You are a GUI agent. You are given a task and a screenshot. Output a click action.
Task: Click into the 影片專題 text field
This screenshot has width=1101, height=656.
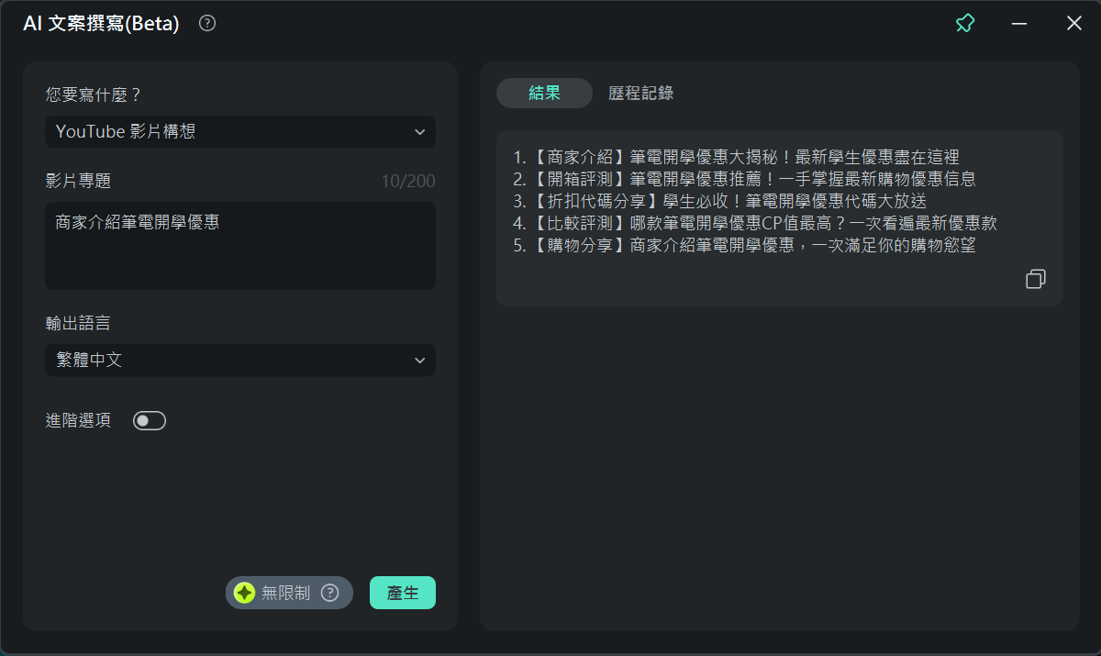[x=240, y=246]
